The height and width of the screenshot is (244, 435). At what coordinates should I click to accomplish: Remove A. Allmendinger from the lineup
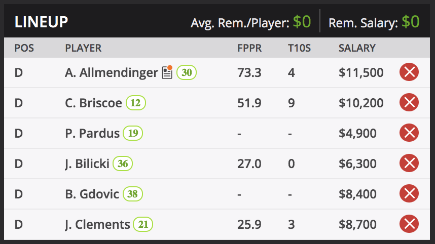point(409,72)
